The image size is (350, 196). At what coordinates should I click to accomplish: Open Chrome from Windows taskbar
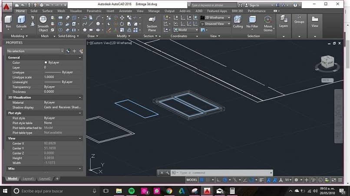(169, 191)
